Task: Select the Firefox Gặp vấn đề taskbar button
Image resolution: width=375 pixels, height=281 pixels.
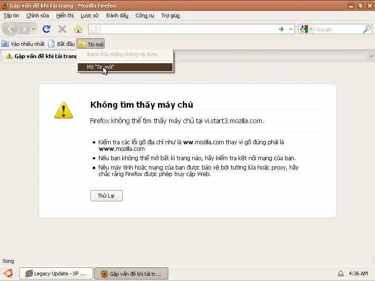Action: coord(131,274)
